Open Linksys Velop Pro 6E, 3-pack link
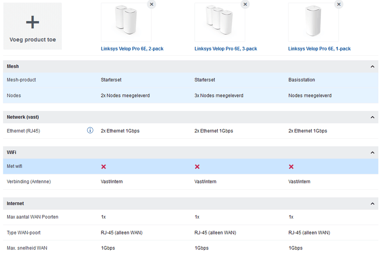 (226, 49)
